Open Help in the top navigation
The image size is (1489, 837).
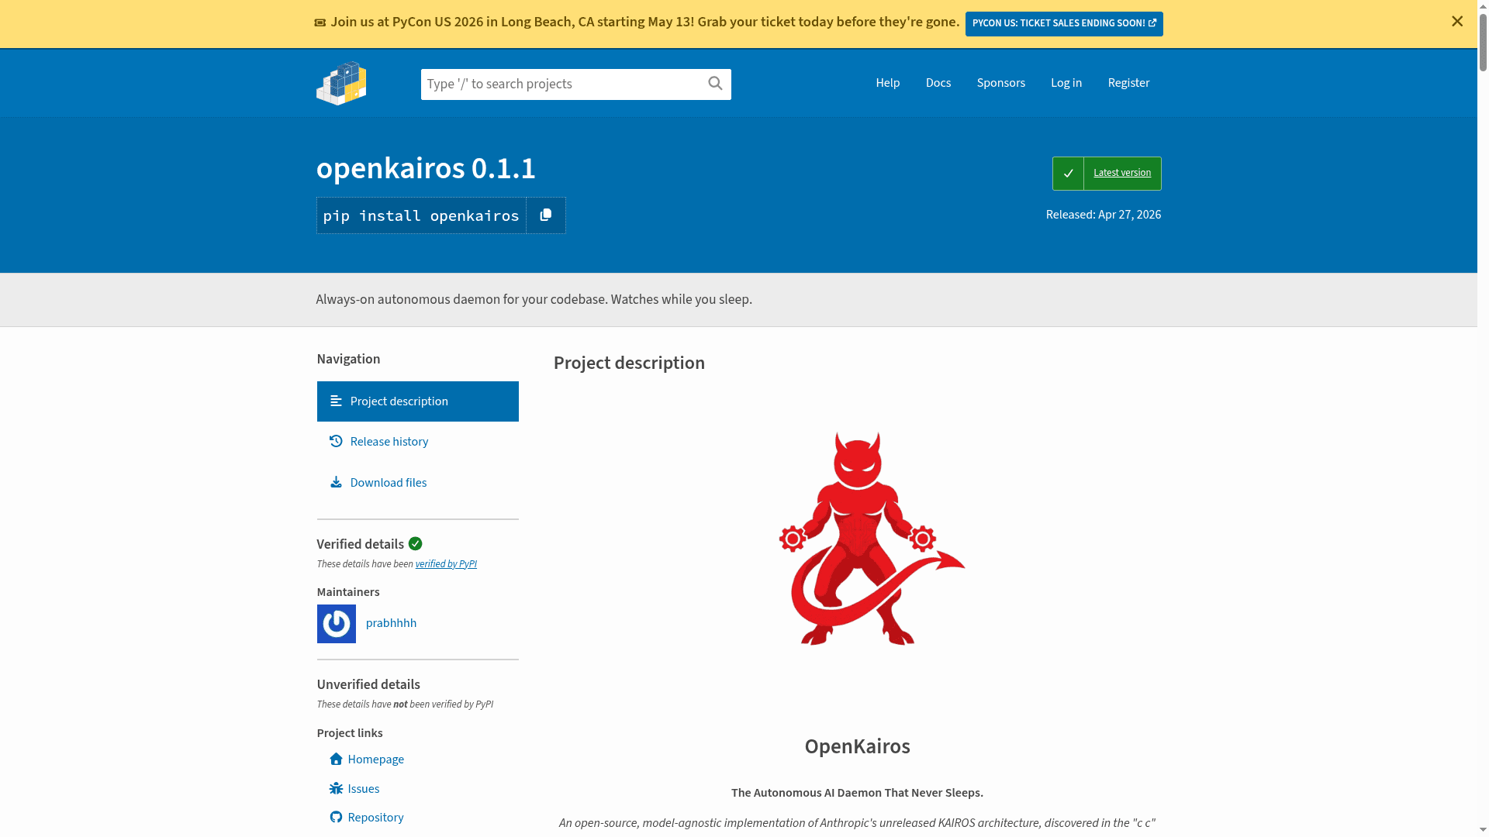click(x=888, y=83)
